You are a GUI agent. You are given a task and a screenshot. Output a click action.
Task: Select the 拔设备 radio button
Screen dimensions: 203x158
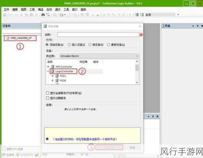(x=90, y=45)
